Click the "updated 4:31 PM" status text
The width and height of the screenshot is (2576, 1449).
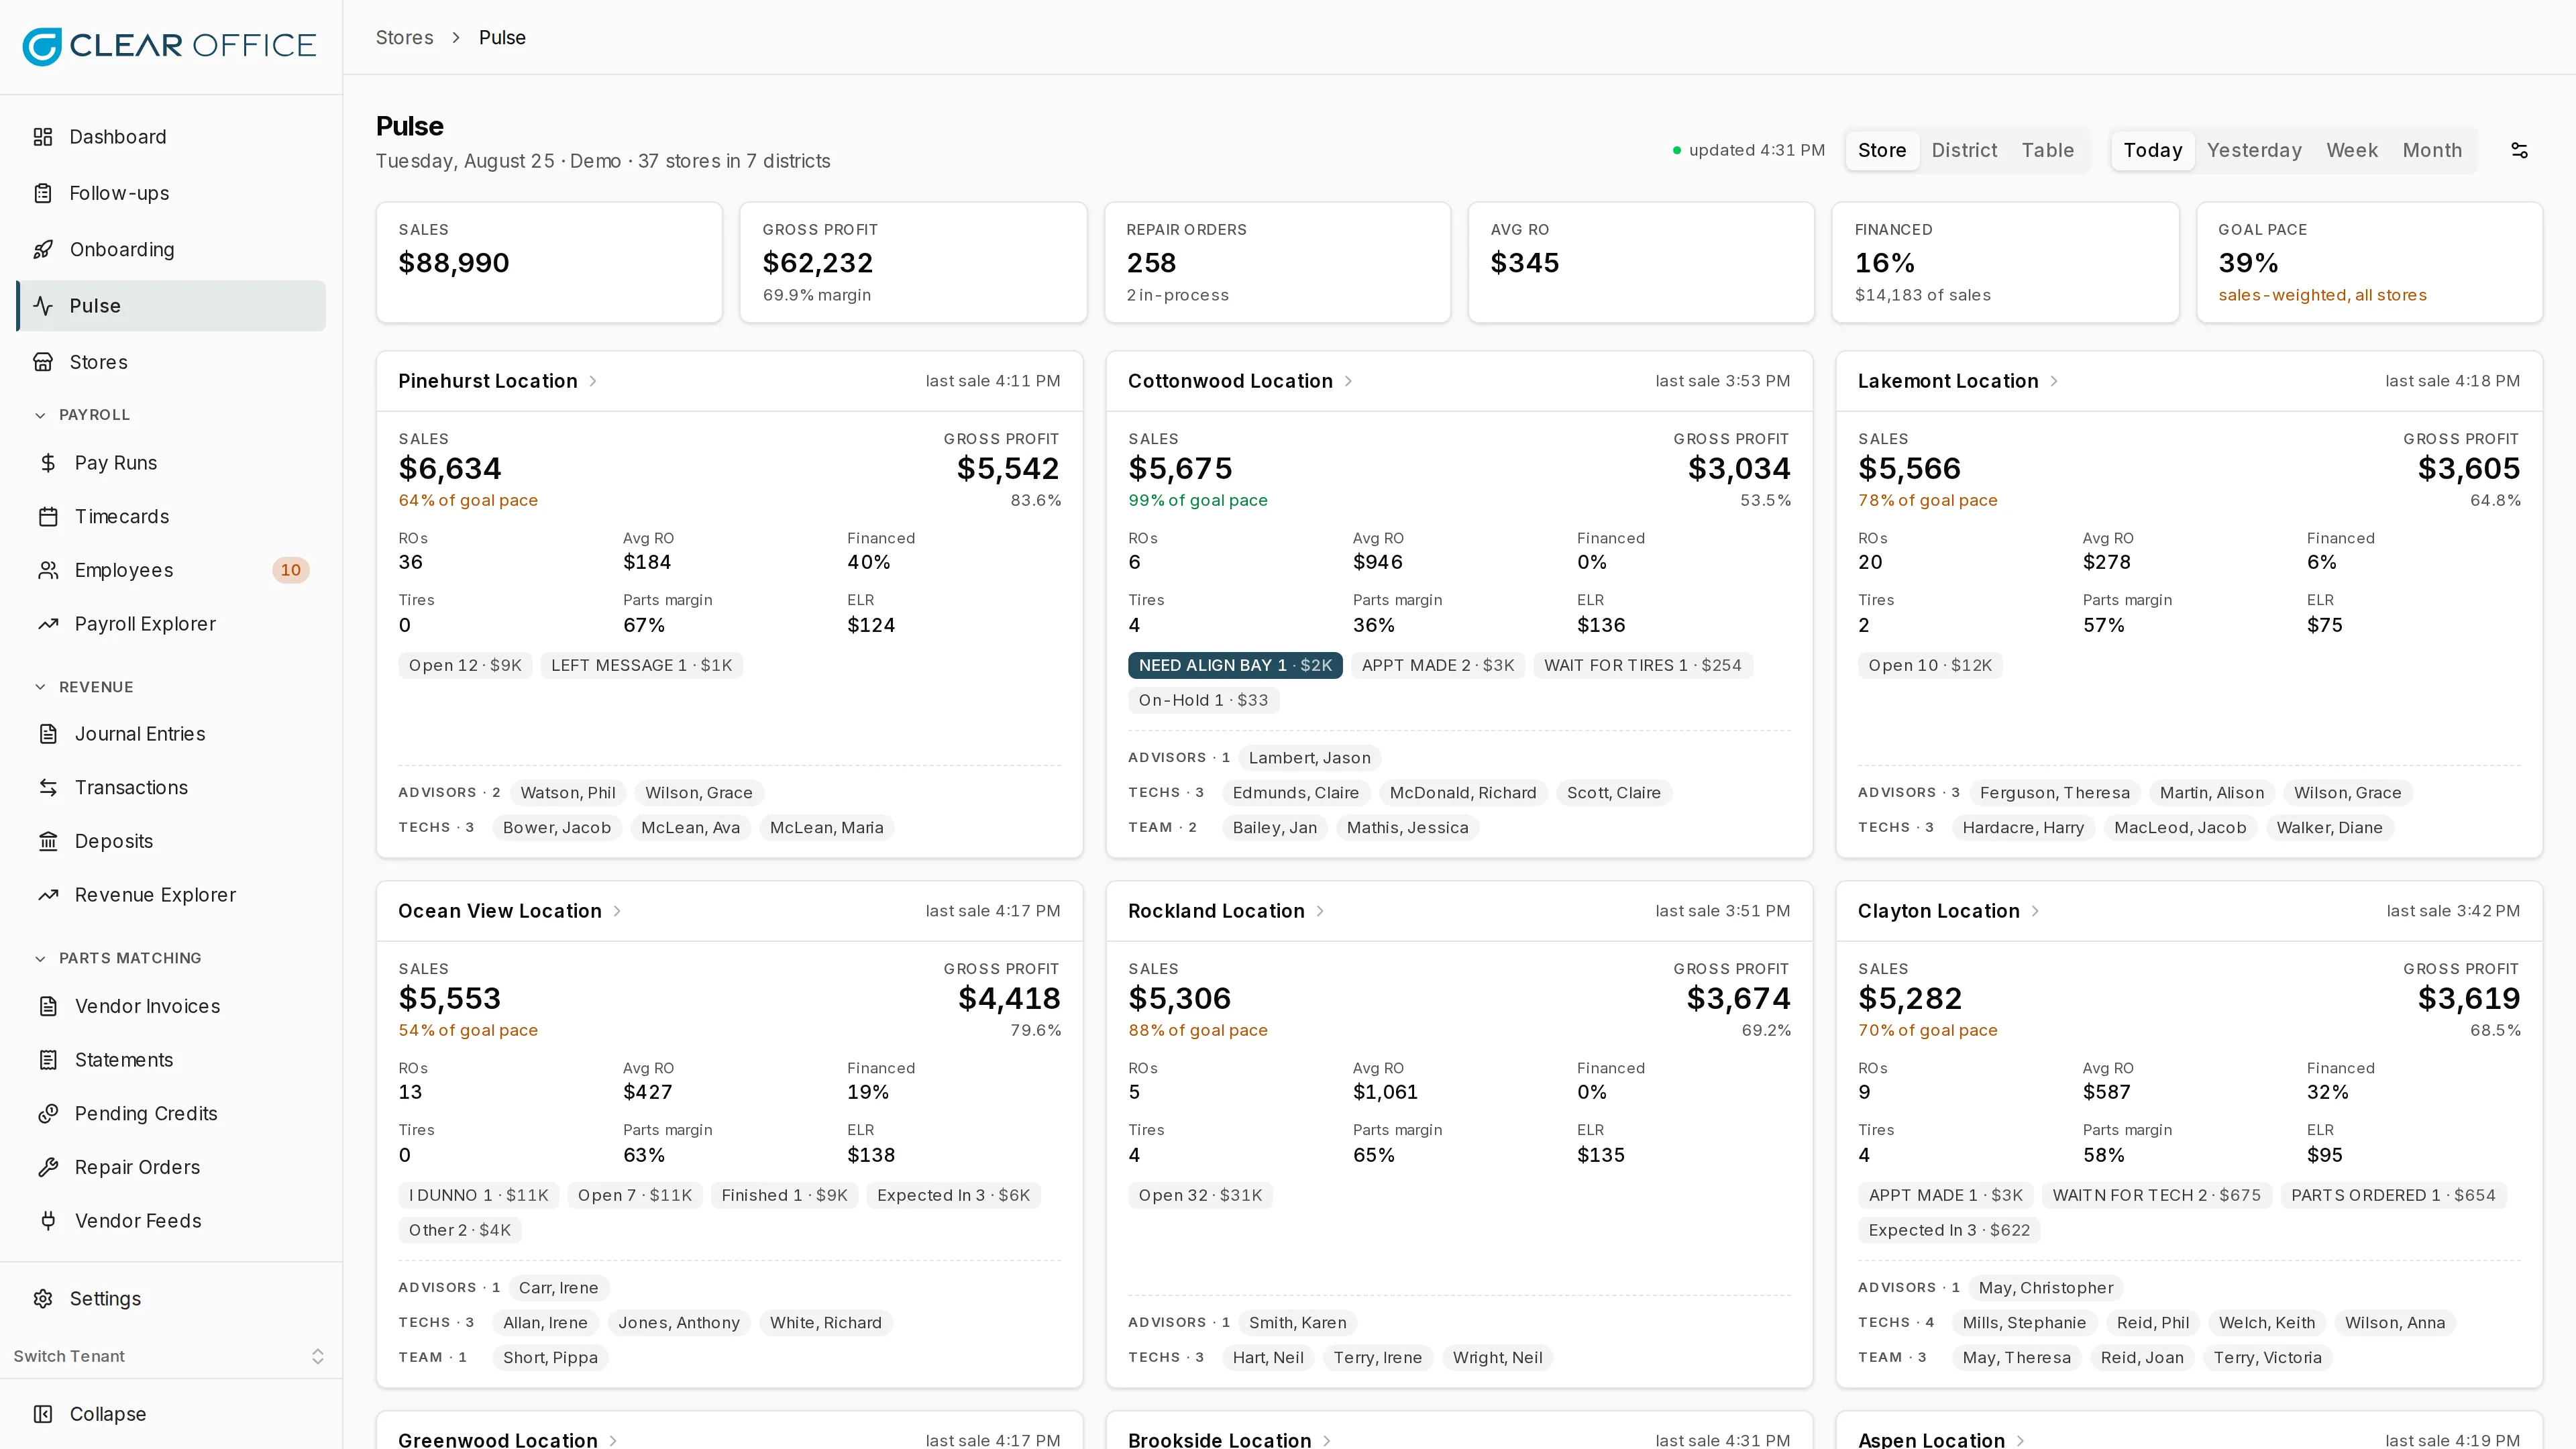tap(1756, 150)
